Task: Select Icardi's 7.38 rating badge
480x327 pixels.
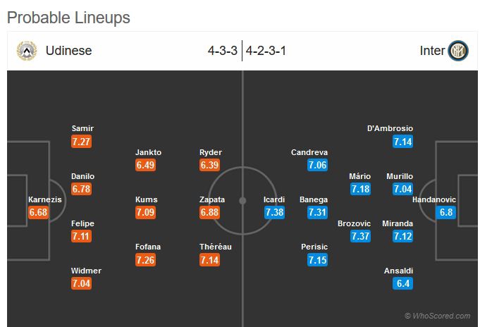Action: pyautogui.click(x=275, y=212)
